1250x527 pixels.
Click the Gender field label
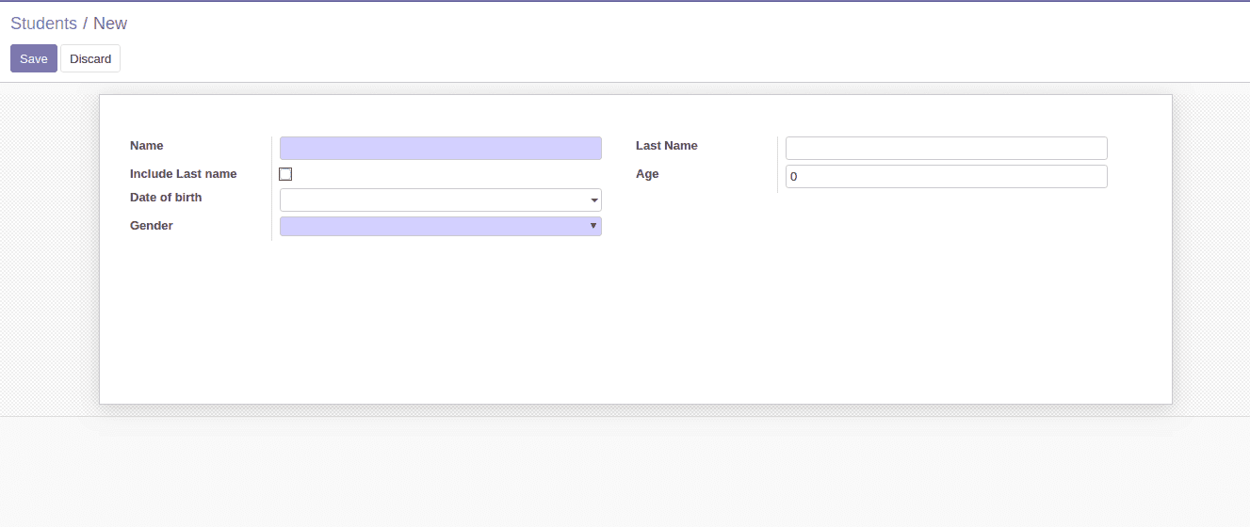point(152,226)
